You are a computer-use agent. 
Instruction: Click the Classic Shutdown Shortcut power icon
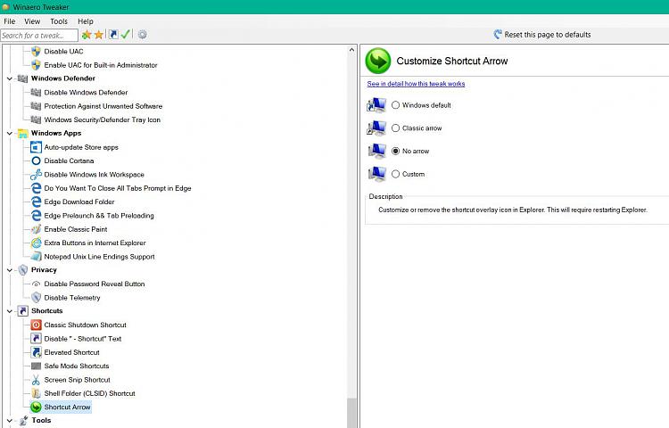(x=36, y=325)
